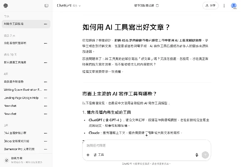Open the Landing Page Design Help conversation
The height and width of the screenshot is (167, 241).
(x=26, y=98)
